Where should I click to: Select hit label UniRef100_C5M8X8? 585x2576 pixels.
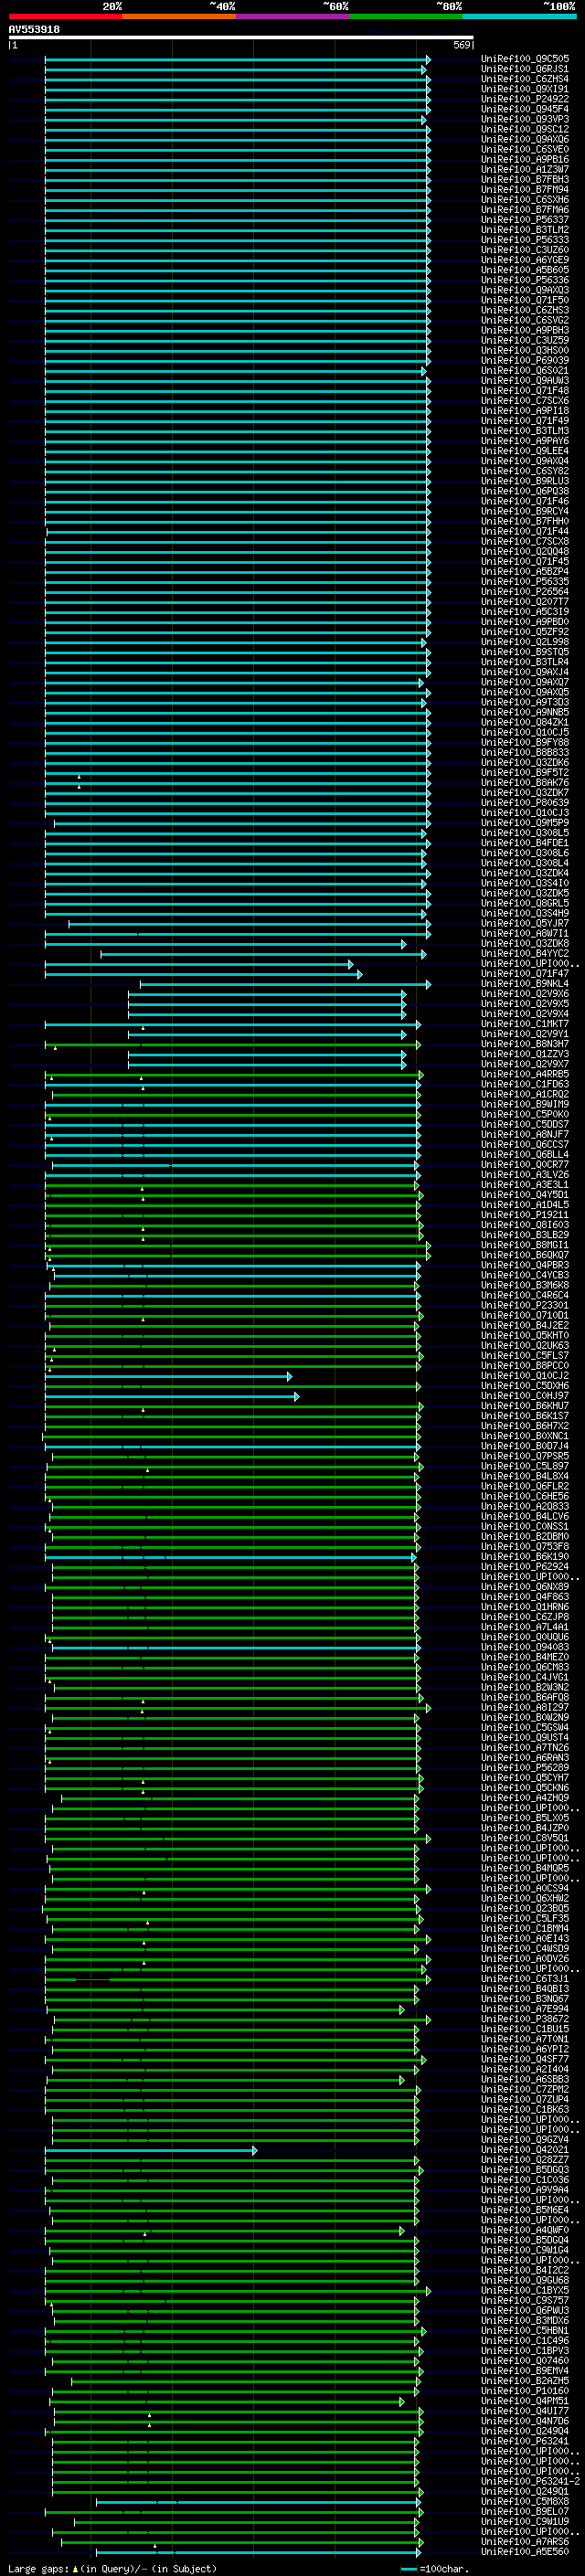tap(525, 2501)
